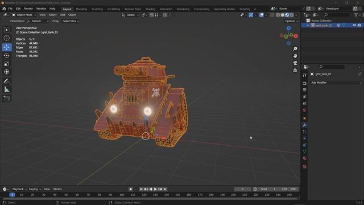
Task: Open the Object Mode dropdown
Action: tap(24, 15)
